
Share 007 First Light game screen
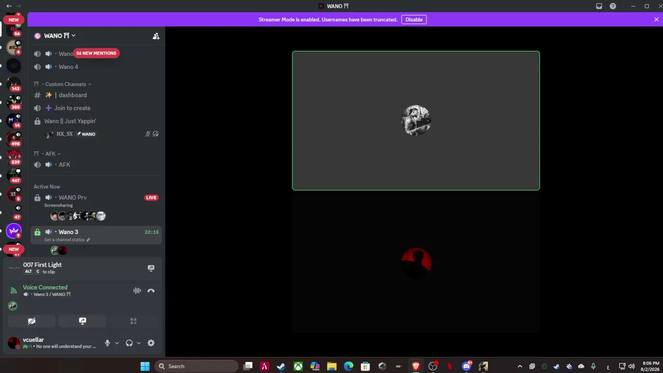click(151, 268)
